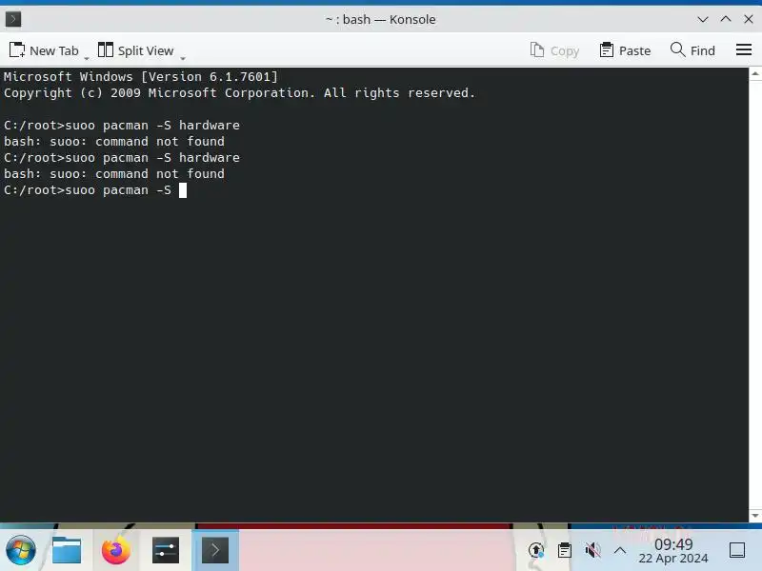Screen dimensions: 762x571
Task: Open the clipboard tray icon
Action: coord(564,551)
